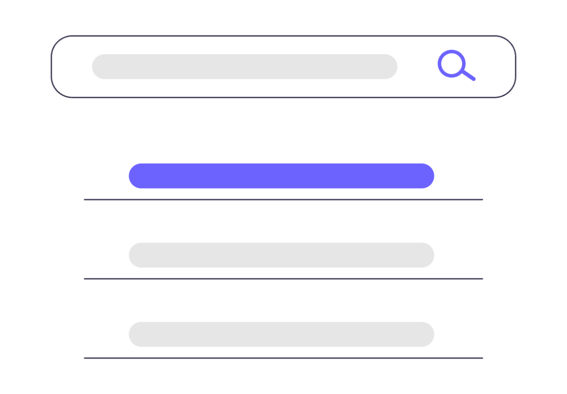
Task: Click the handle of the magnifying glass
Action: (x=469, y=75)
